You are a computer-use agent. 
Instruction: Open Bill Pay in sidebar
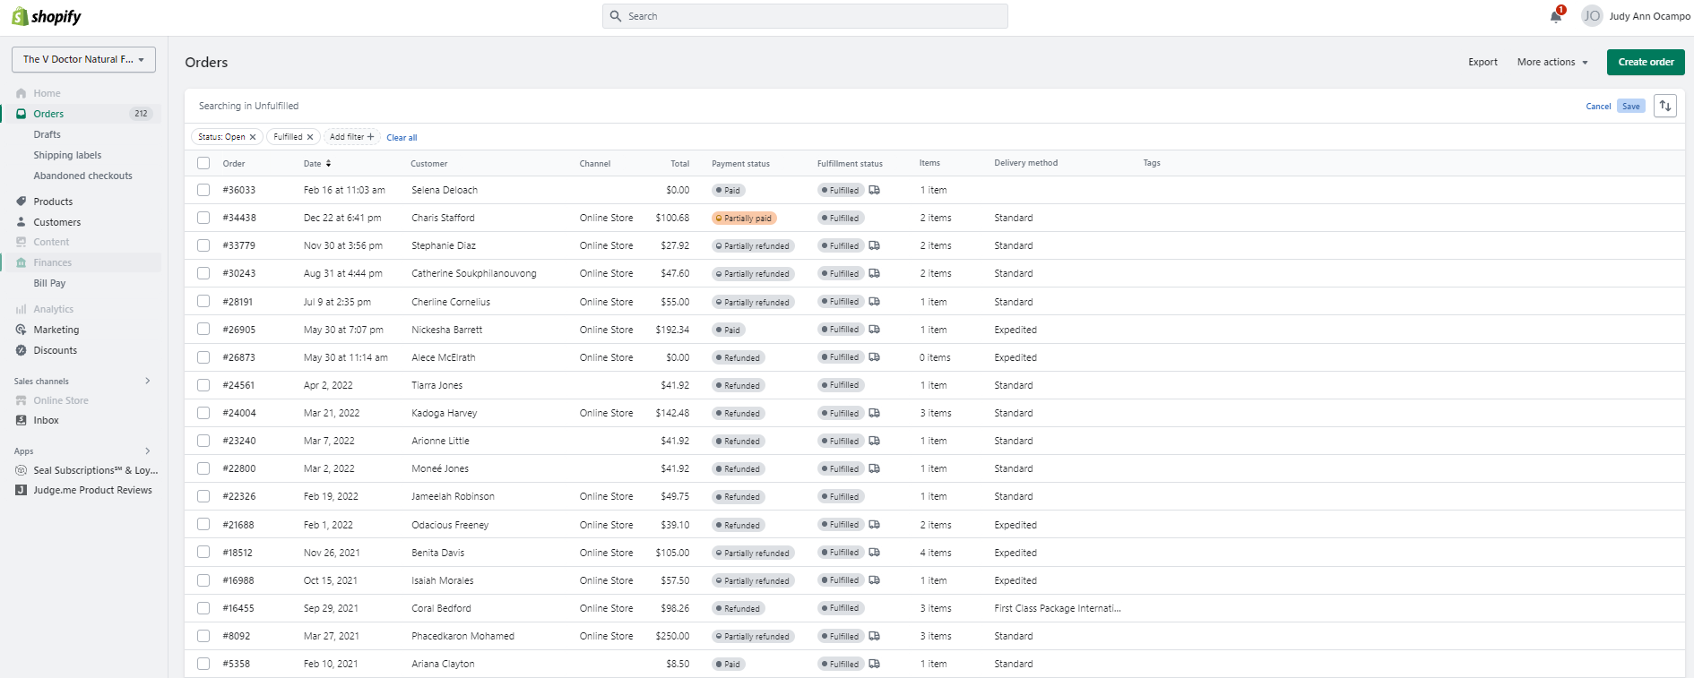[49, 283]
